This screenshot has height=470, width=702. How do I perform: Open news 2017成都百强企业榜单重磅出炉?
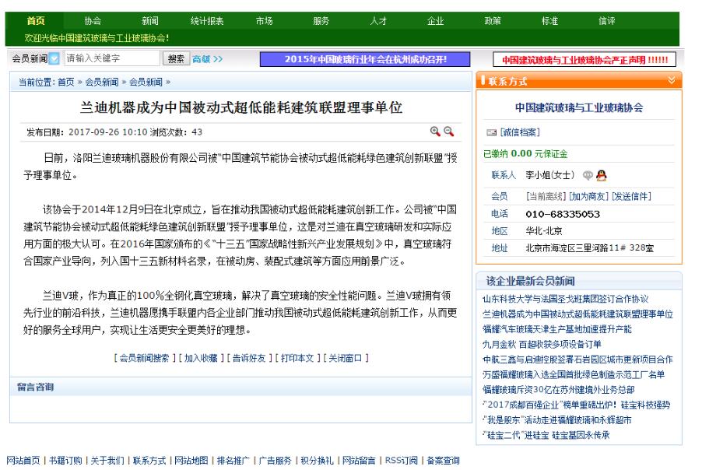[576, 405]
